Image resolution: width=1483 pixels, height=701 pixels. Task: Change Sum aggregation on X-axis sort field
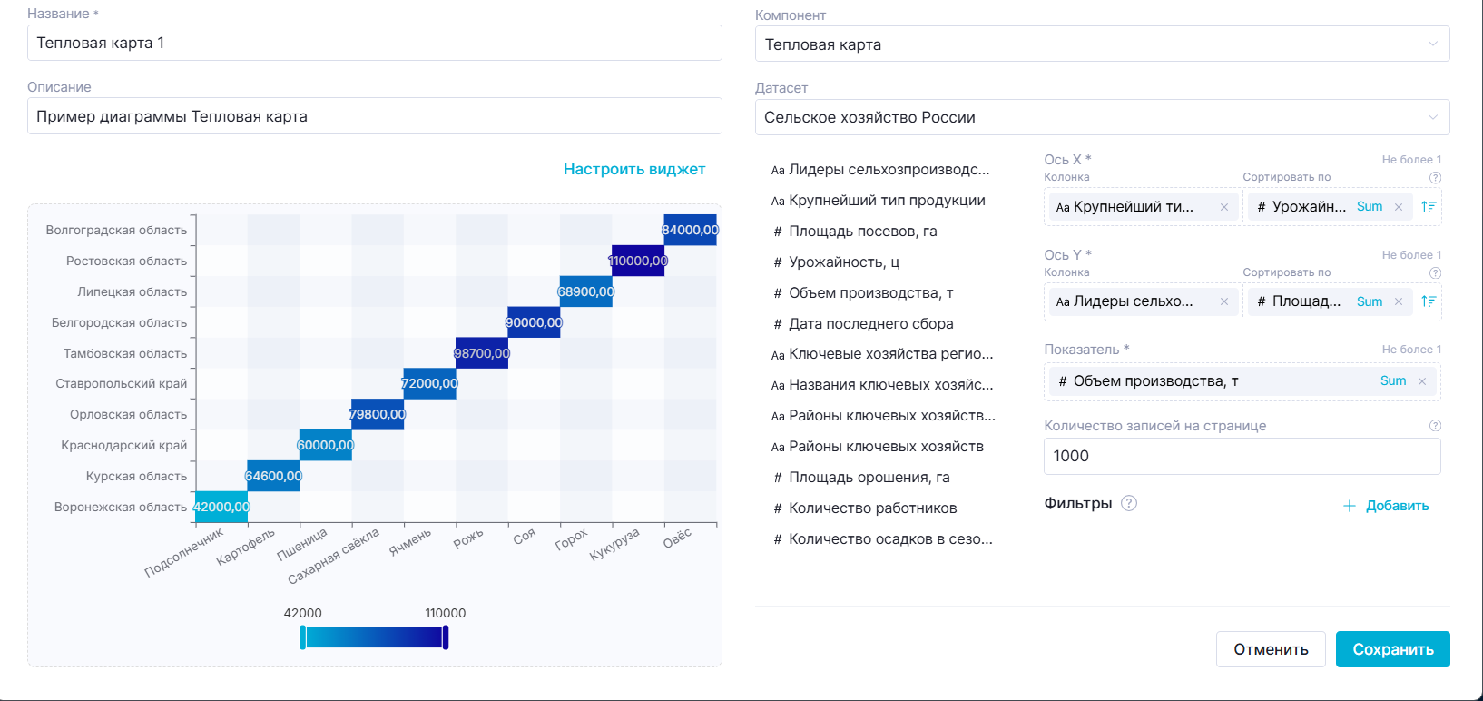pos(1369,207)
